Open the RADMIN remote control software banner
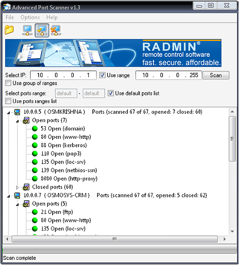The height and width of the screenshot is (265, 239). 113,53
